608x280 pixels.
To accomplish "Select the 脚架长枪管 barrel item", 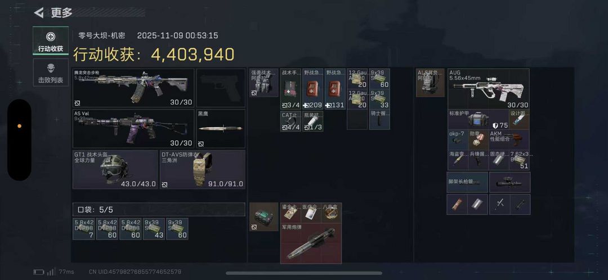I will 468,182.
